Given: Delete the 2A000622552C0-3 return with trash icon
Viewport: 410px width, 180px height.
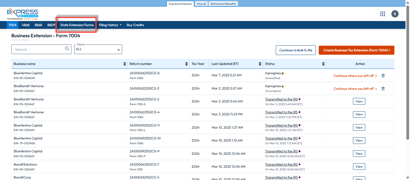Looking at the screenshot, I should click(383, 89).
